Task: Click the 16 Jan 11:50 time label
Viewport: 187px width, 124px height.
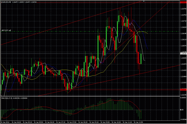Action: pos(138,122)
